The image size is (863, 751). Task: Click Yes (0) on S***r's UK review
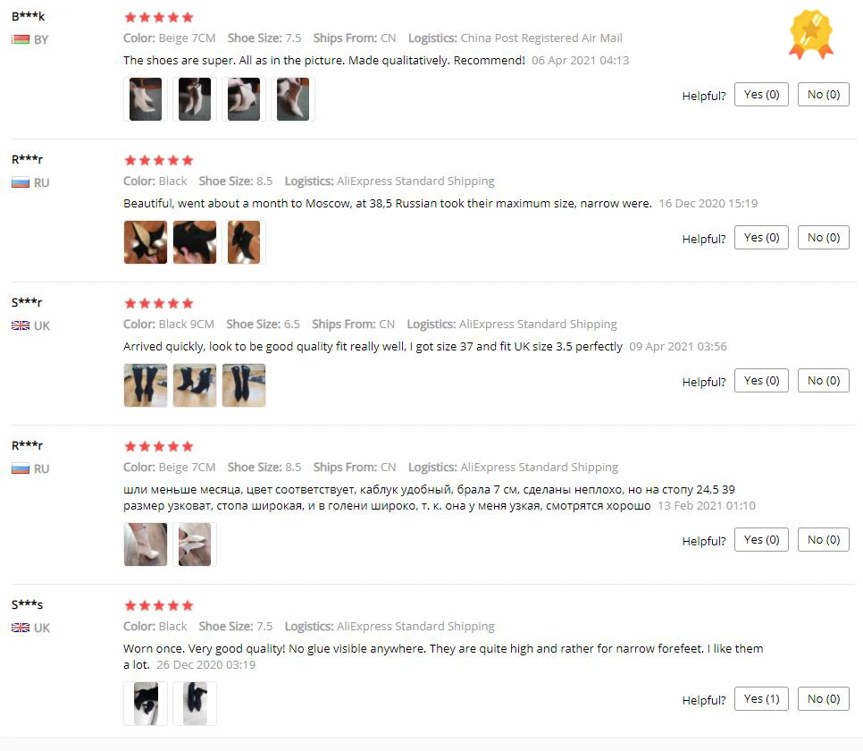click(761, 381)
